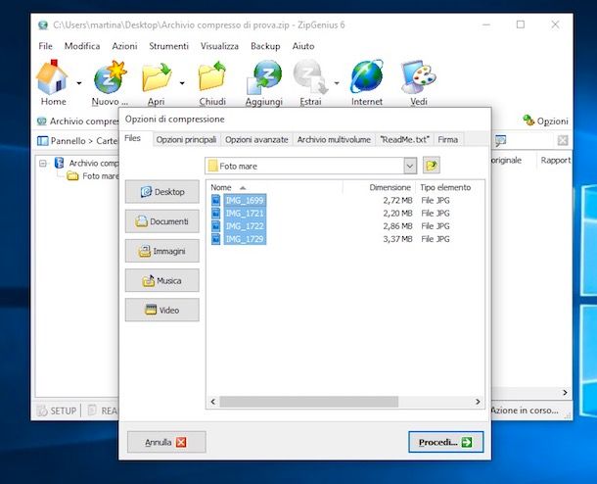Go to Immagini shortcut location
The height and width of the screenshot is (484, 597).
tap(162, 251)
